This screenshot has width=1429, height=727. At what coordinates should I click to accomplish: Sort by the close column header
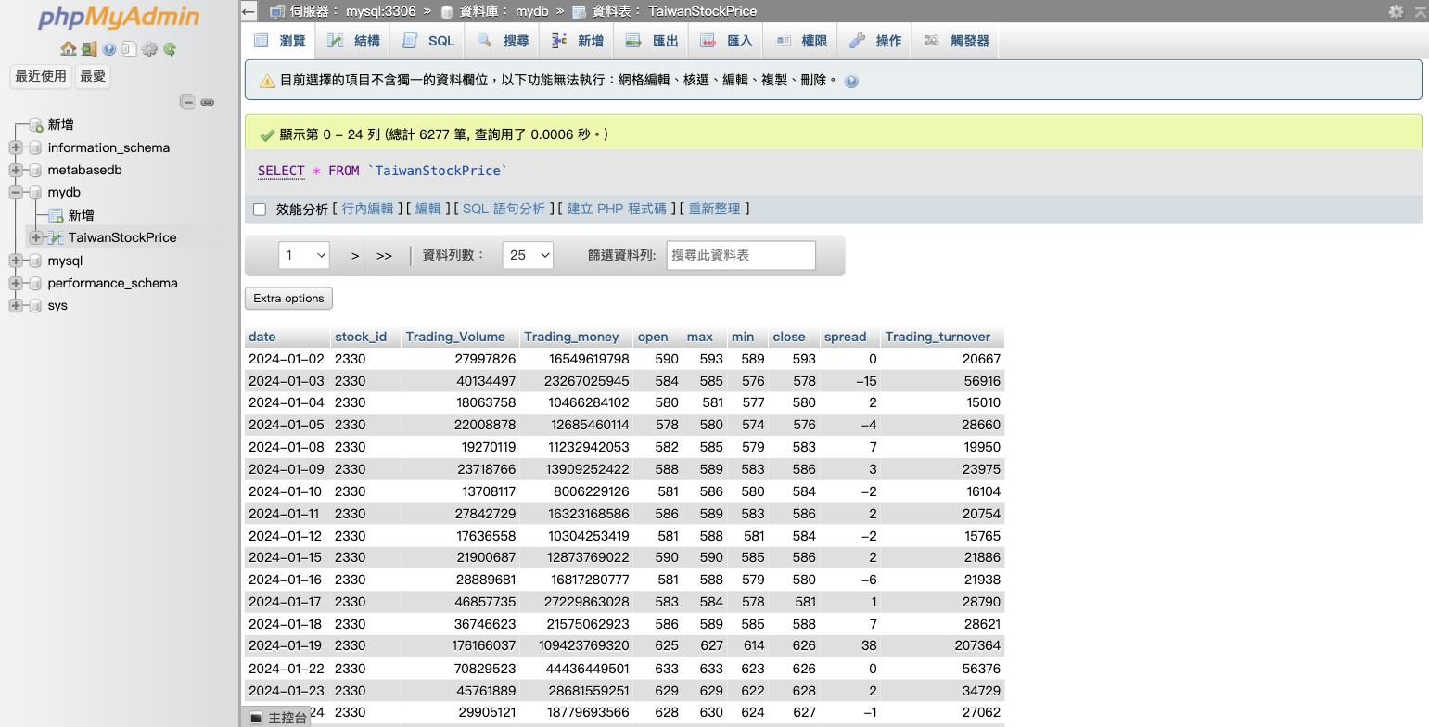click(x=789, y=337)
